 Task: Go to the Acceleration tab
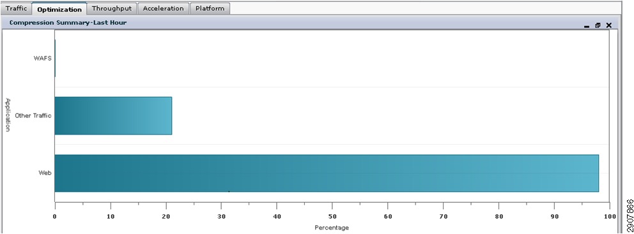pyautogui.click(x=164, y=8)
